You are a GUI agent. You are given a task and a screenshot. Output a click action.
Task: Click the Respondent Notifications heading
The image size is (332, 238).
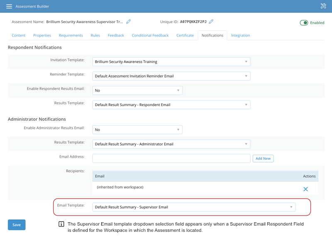35,47
